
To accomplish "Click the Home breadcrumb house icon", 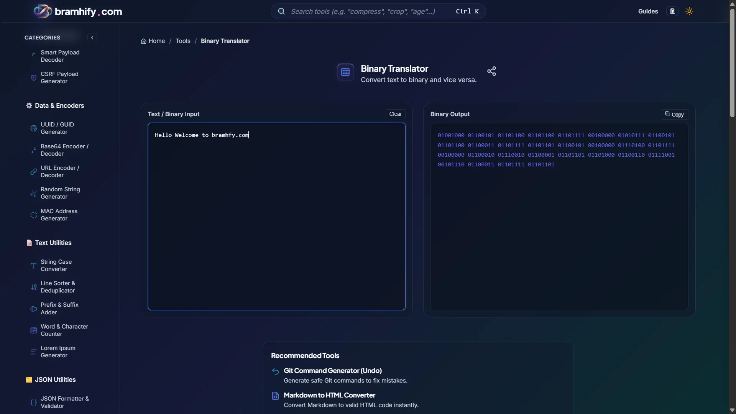I will tap(144, 41).
